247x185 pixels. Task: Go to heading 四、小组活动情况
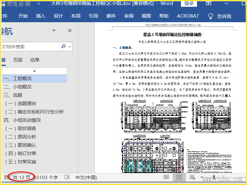click(x=22, y=120)
